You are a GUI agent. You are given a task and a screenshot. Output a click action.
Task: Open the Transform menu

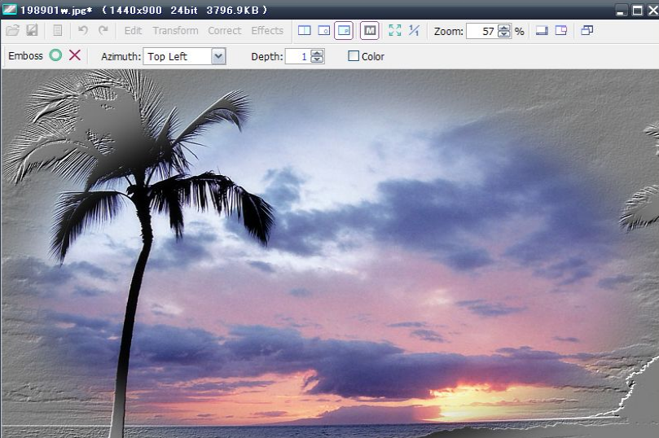coord(175,31)
